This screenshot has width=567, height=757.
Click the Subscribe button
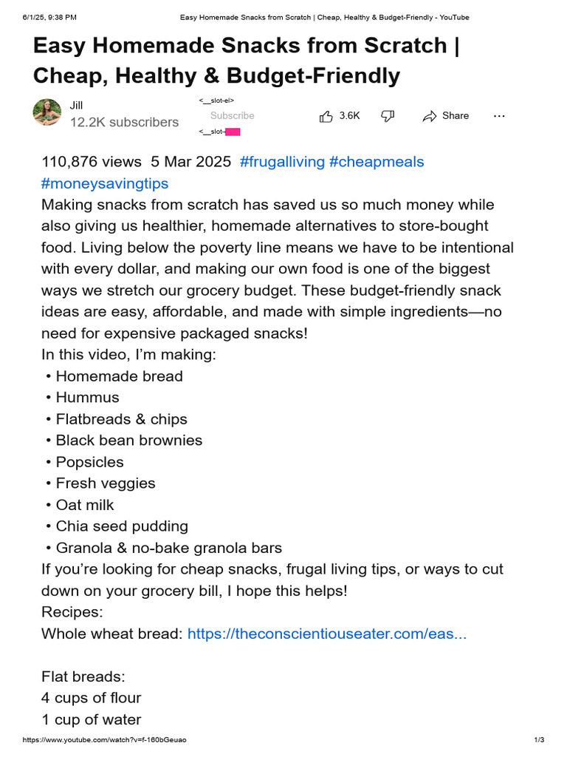point(233,116)
